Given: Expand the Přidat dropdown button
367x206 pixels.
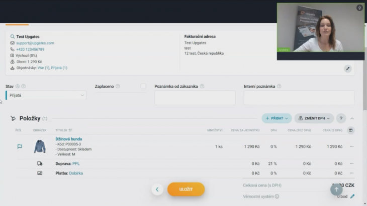Looking at the screenshot, I should [x=277, y=118].
